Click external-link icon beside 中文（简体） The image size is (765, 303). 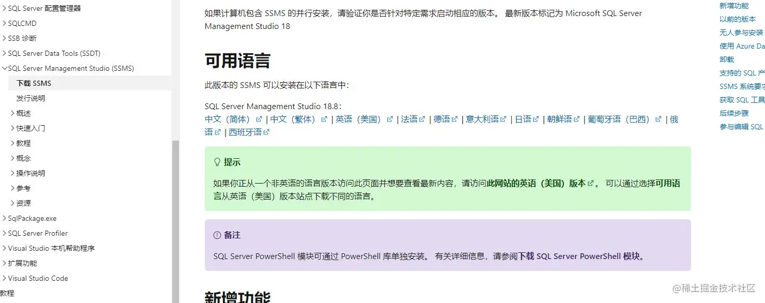(x=259, y=119)
